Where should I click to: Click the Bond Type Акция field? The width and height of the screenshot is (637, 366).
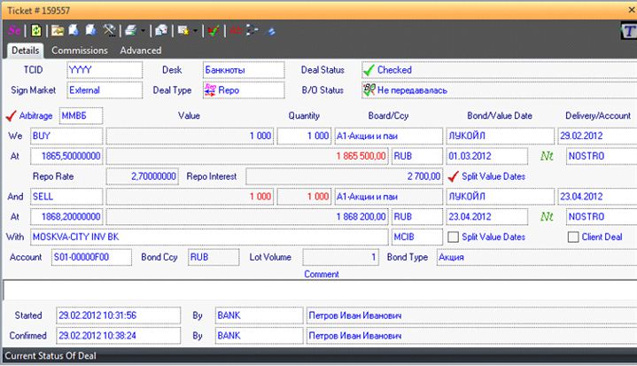tap(537, 257)
